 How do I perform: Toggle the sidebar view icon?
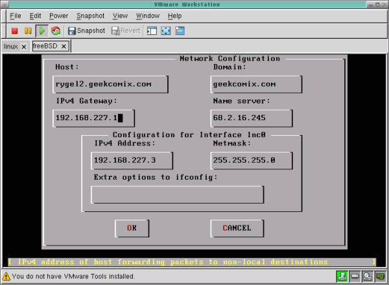pos(152,31)
